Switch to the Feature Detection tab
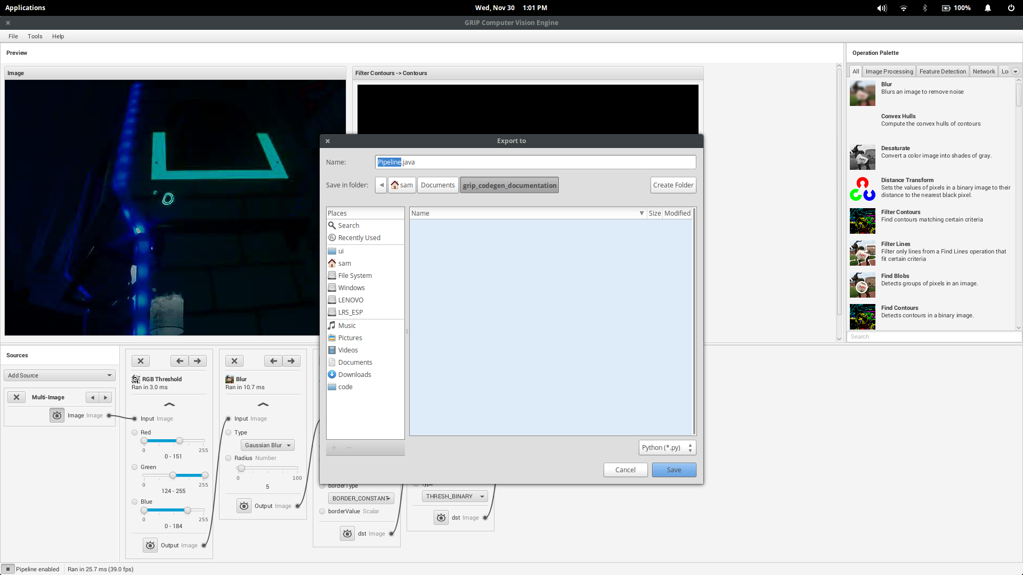 [x=942, y=71]
